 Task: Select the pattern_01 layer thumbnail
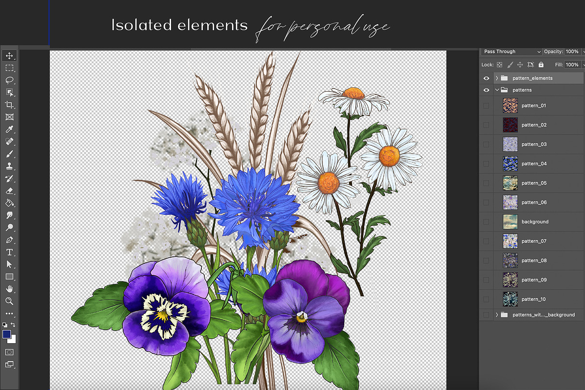click(510, 106)
